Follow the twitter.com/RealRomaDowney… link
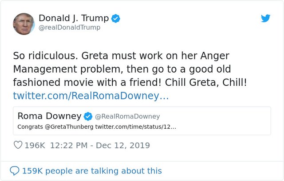 (x=91, y=96)
